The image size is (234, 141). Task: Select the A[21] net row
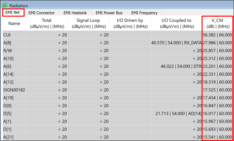click(8, 137)
